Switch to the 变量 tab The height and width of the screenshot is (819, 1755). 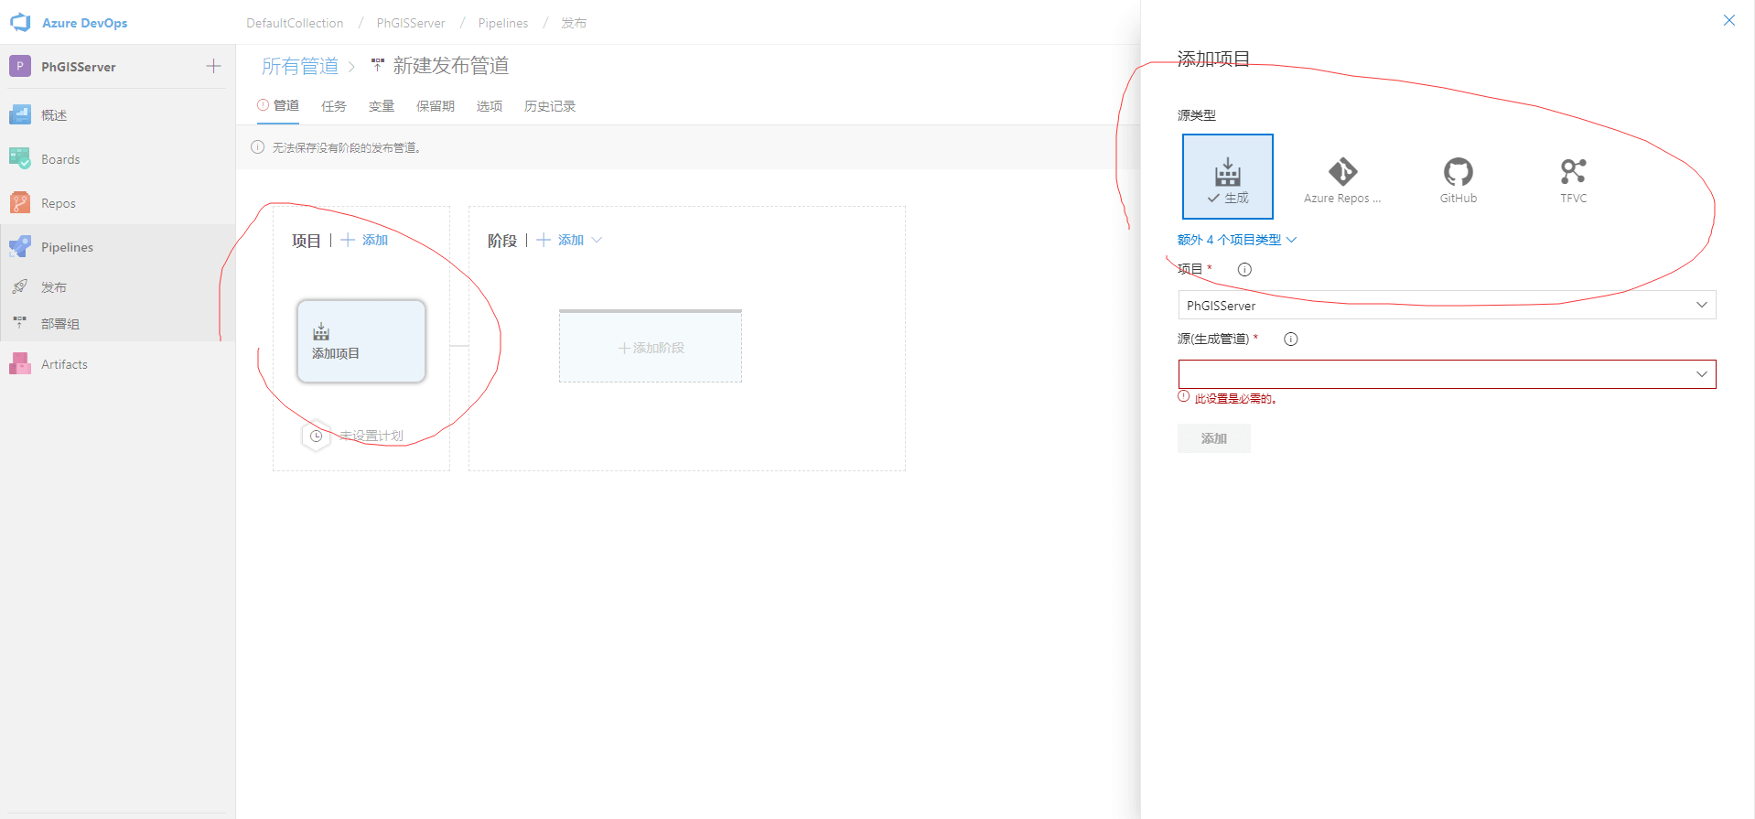[x=381, y=106]
